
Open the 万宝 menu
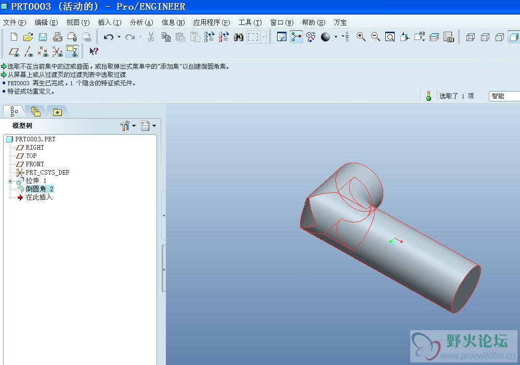[340, 22]
